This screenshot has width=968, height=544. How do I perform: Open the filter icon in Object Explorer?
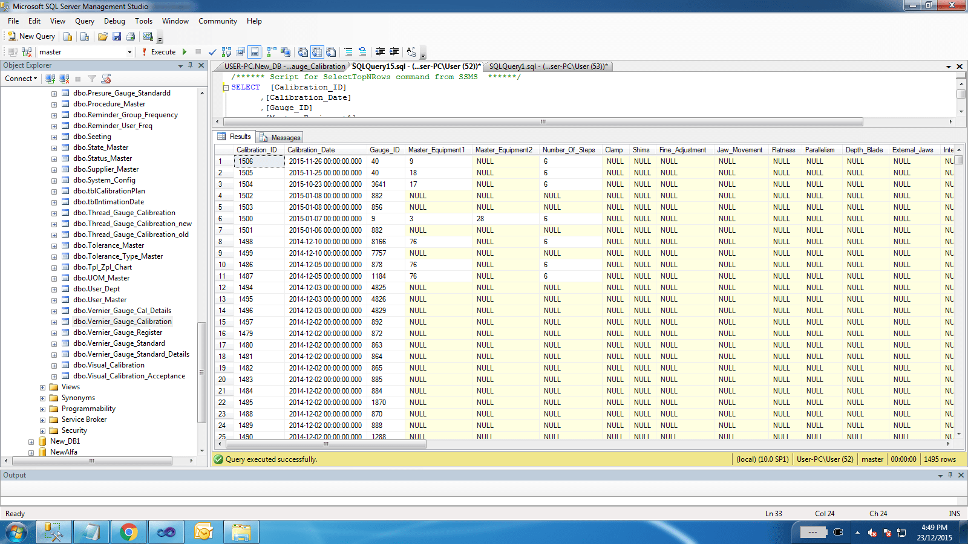coord(91,79)
